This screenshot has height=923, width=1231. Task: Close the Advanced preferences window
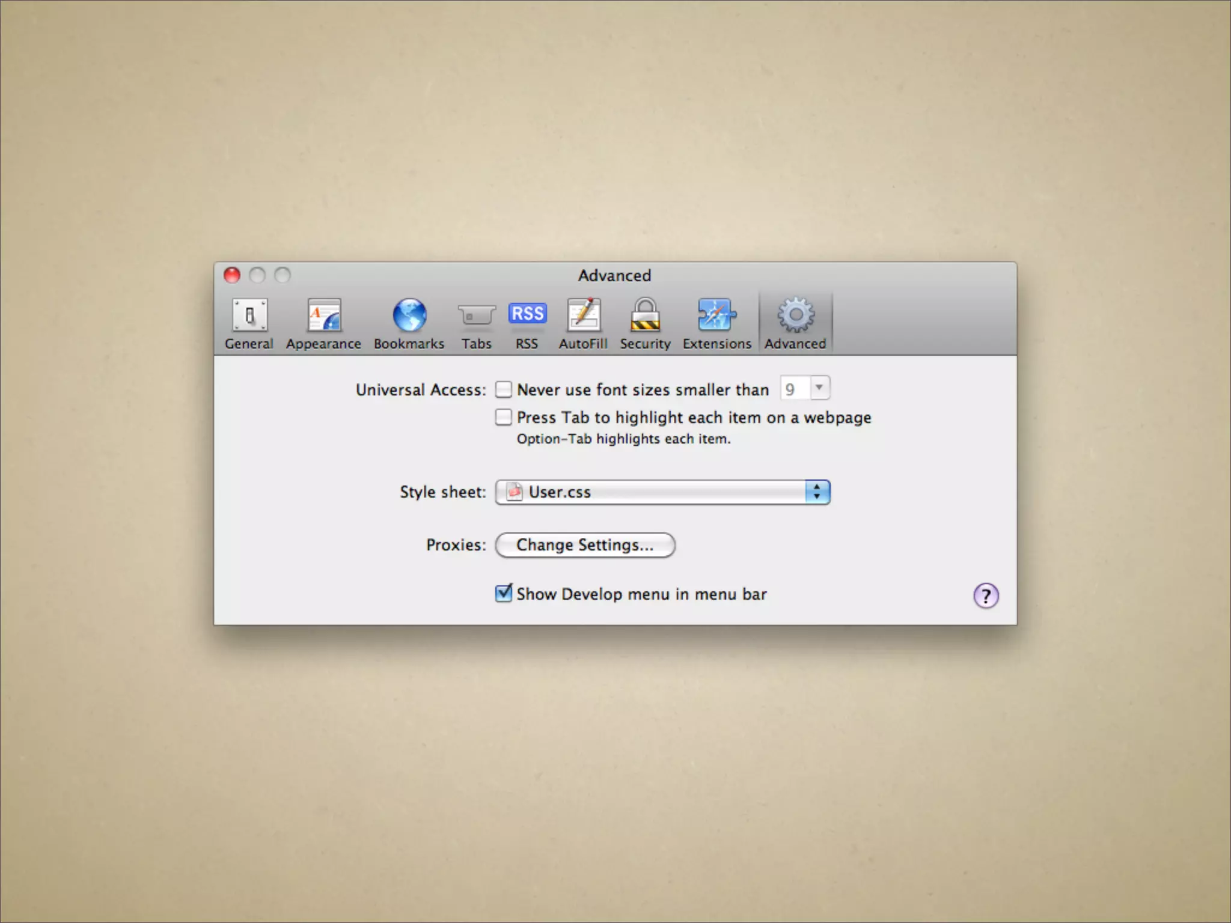click(x=232, y=275)
